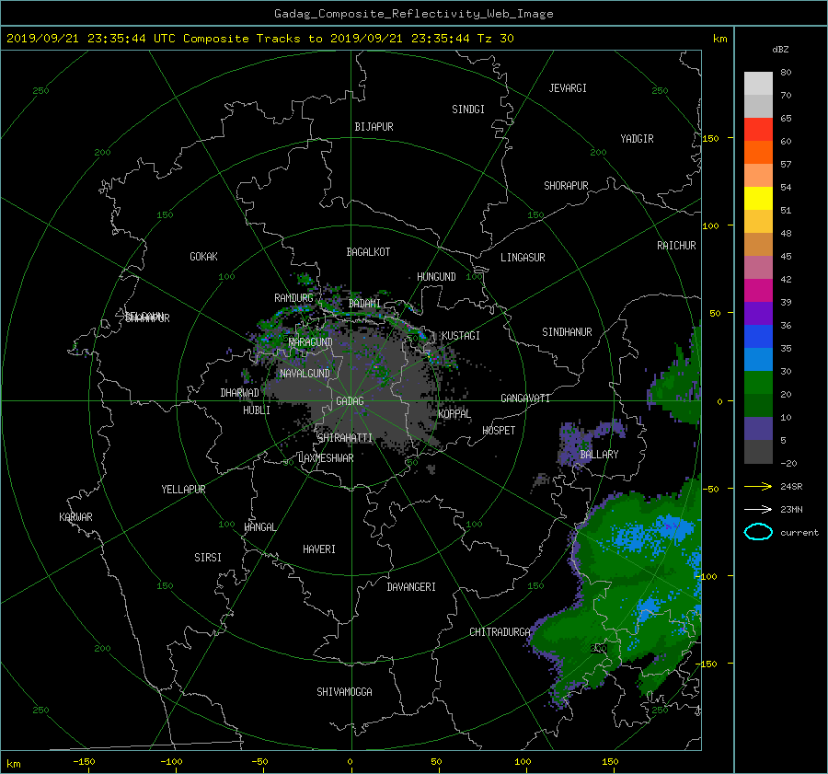The height and width of the screenshot is (774, 828).
Task: Pick the magenta 39-42 dBZ legend color
Action: (x=758, y=291)
